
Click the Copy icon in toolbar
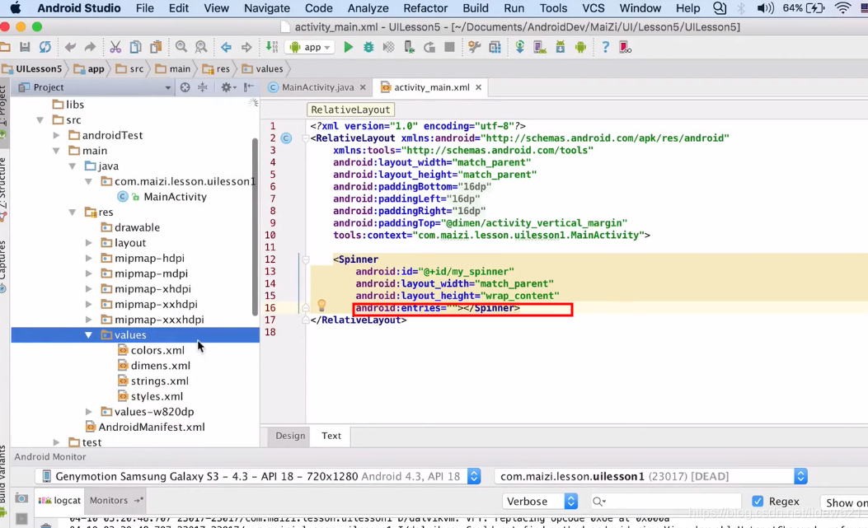click(135, 48)
